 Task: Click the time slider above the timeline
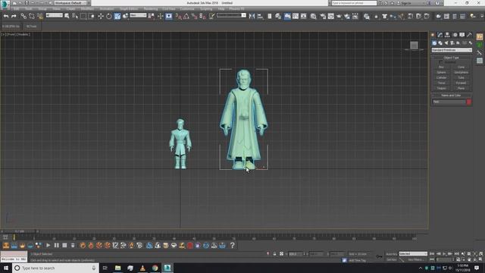point(20,231)
